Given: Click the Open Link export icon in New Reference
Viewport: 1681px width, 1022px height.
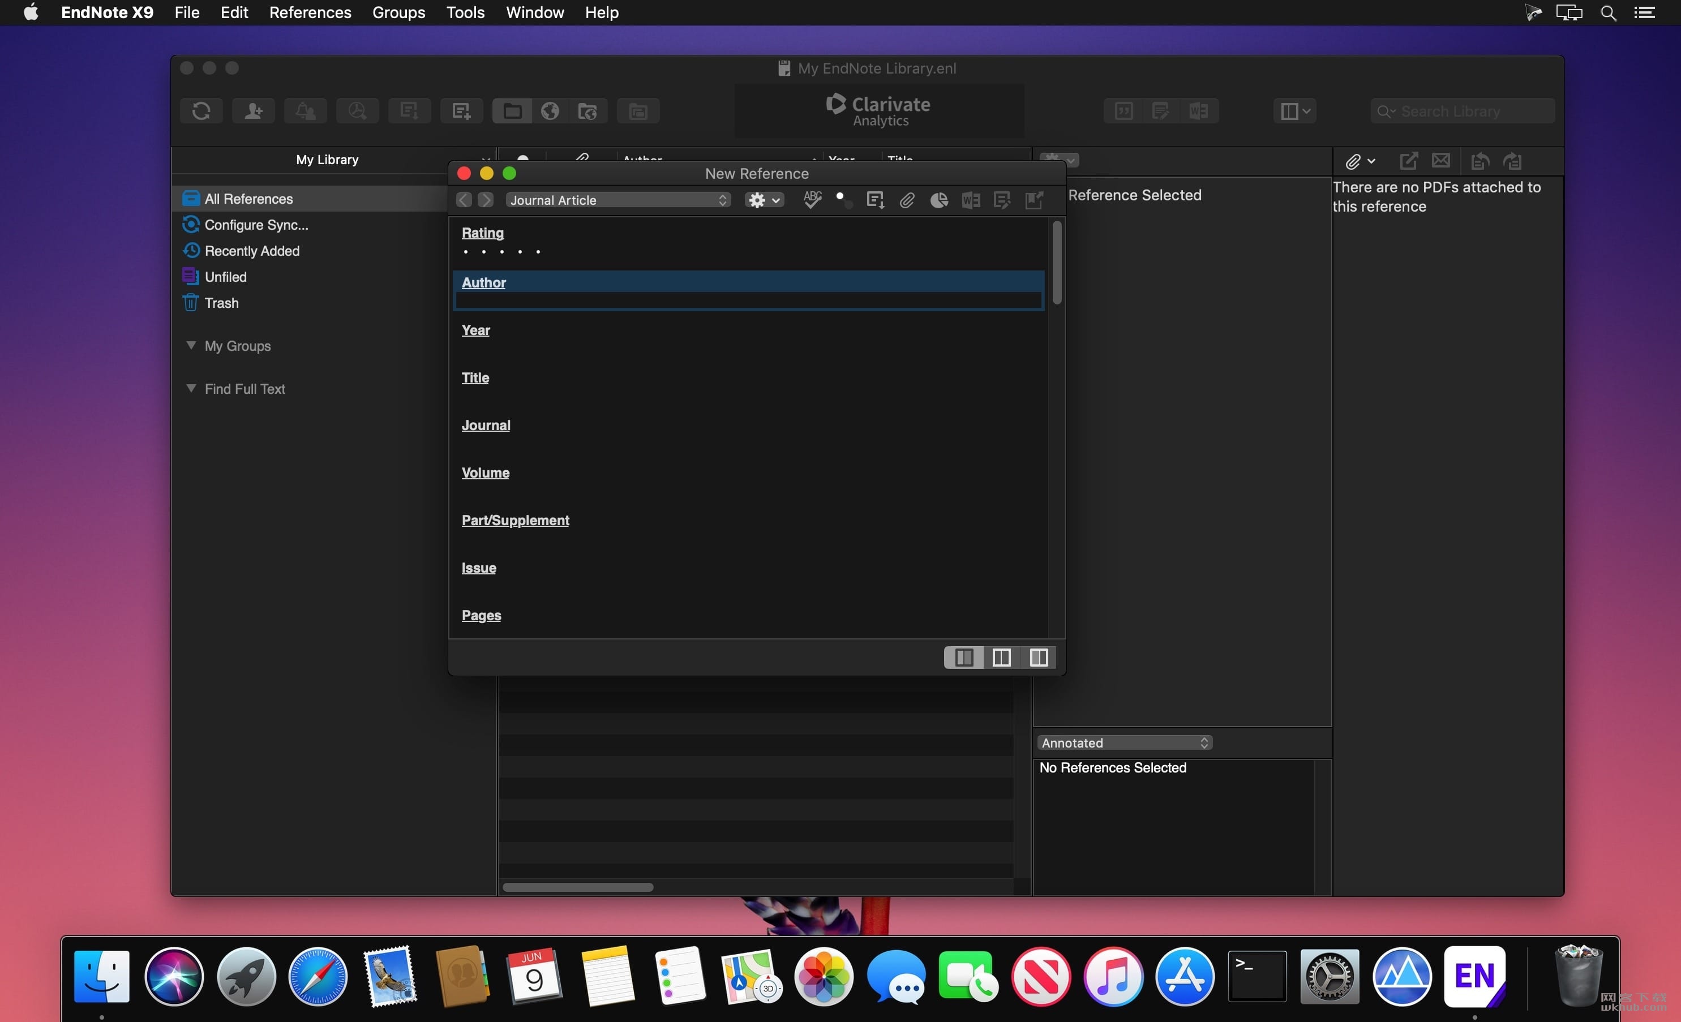Looking at the screenshot, I should pos(1034,200).
